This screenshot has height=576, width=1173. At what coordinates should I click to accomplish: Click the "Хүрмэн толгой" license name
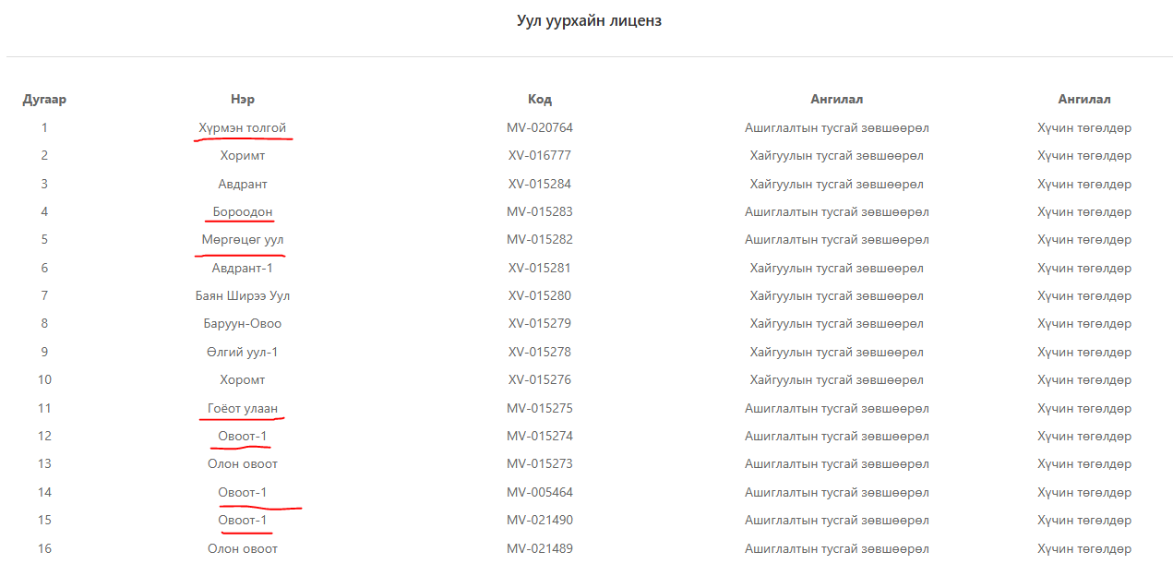pos(242,127)
